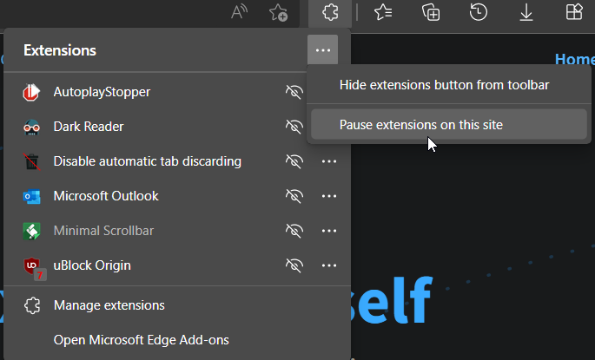595x360 pixels.
Task: Choose Hide extensions button from toolbar
Action: point(444,85)
